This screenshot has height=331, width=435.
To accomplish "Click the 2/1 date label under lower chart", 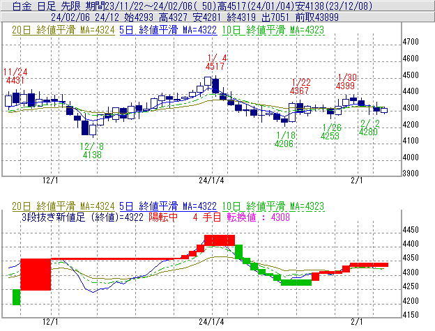I will [x=357, y=322].
